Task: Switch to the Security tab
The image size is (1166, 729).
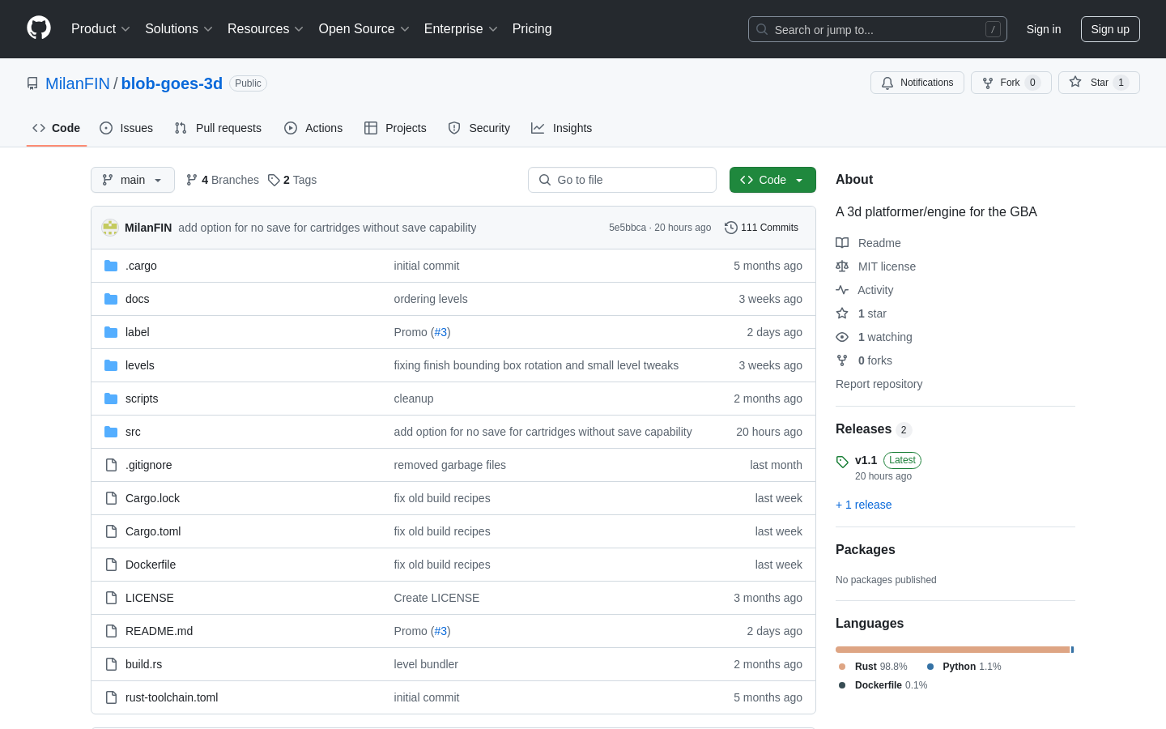Action: point(479,128)
